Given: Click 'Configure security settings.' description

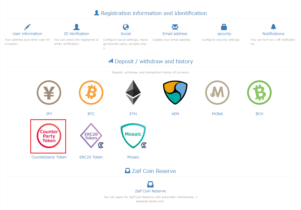Looking at the screenshot, I should click(x=221, y=40).
